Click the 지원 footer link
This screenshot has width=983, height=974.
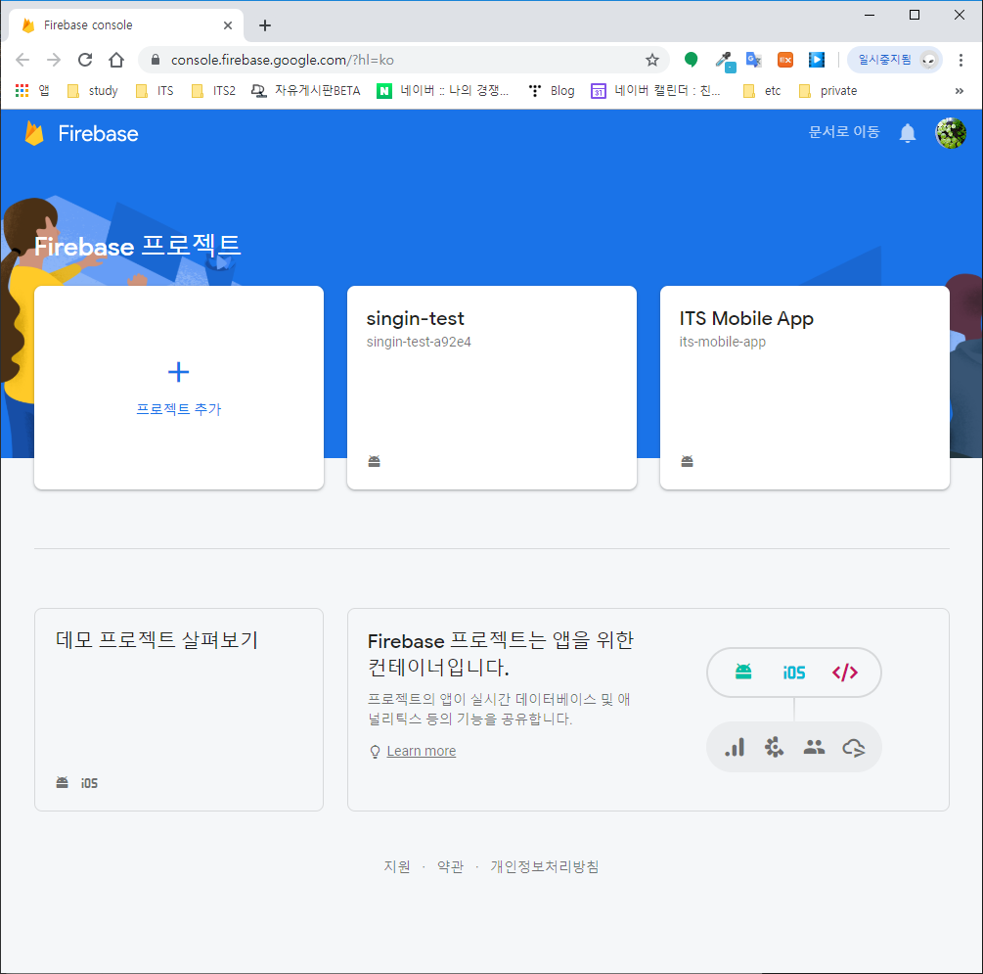pyautogui.click(x=397, y=866)
